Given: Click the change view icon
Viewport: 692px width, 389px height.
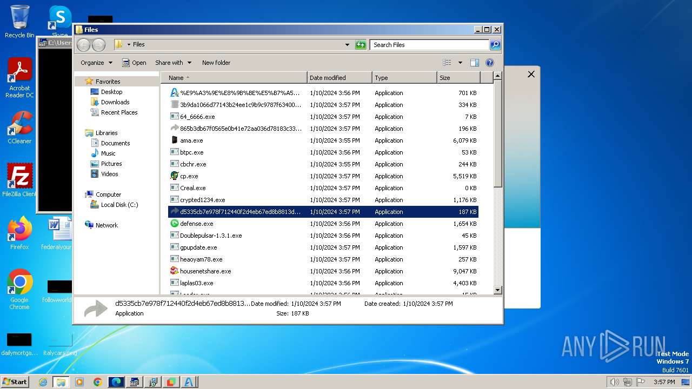Looking at the screenshot, I should [447, 63].
